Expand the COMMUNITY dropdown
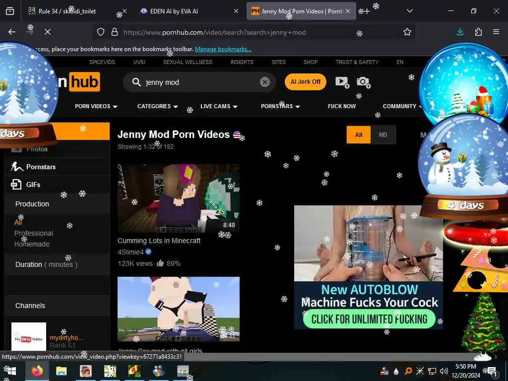 click(402, 106)
